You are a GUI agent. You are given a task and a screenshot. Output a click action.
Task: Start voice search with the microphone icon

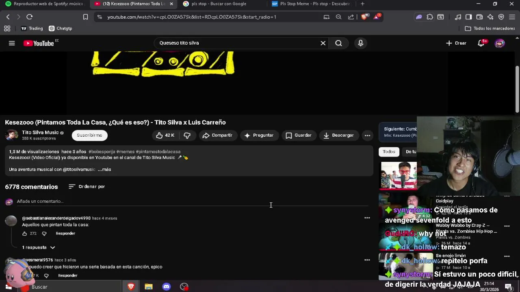360,43
